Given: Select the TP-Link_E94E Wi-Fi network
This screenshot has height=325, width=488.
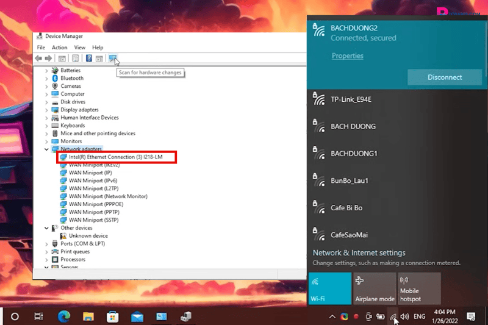Looking at the screenshot, I should pyautogui.click(x=351, y=99).
